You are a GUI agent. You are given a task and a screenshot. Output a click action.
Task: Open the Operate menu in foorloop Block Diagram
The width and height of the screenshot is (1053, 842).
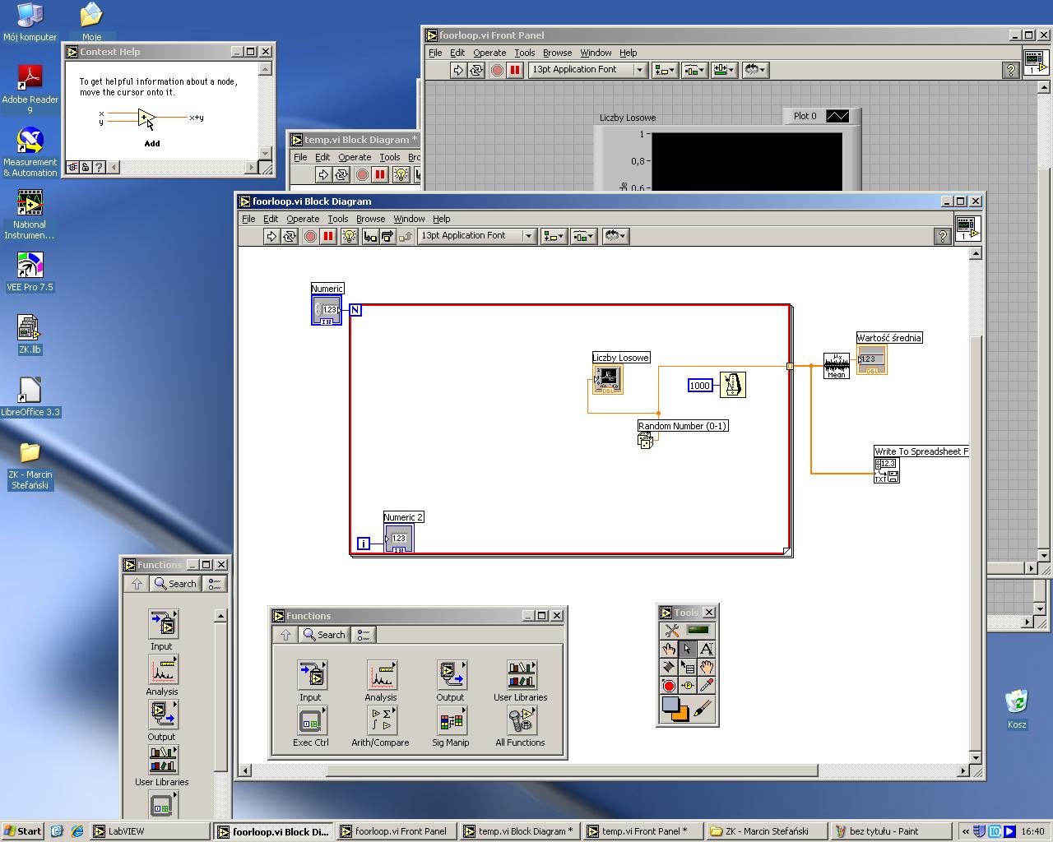point(302,219)
